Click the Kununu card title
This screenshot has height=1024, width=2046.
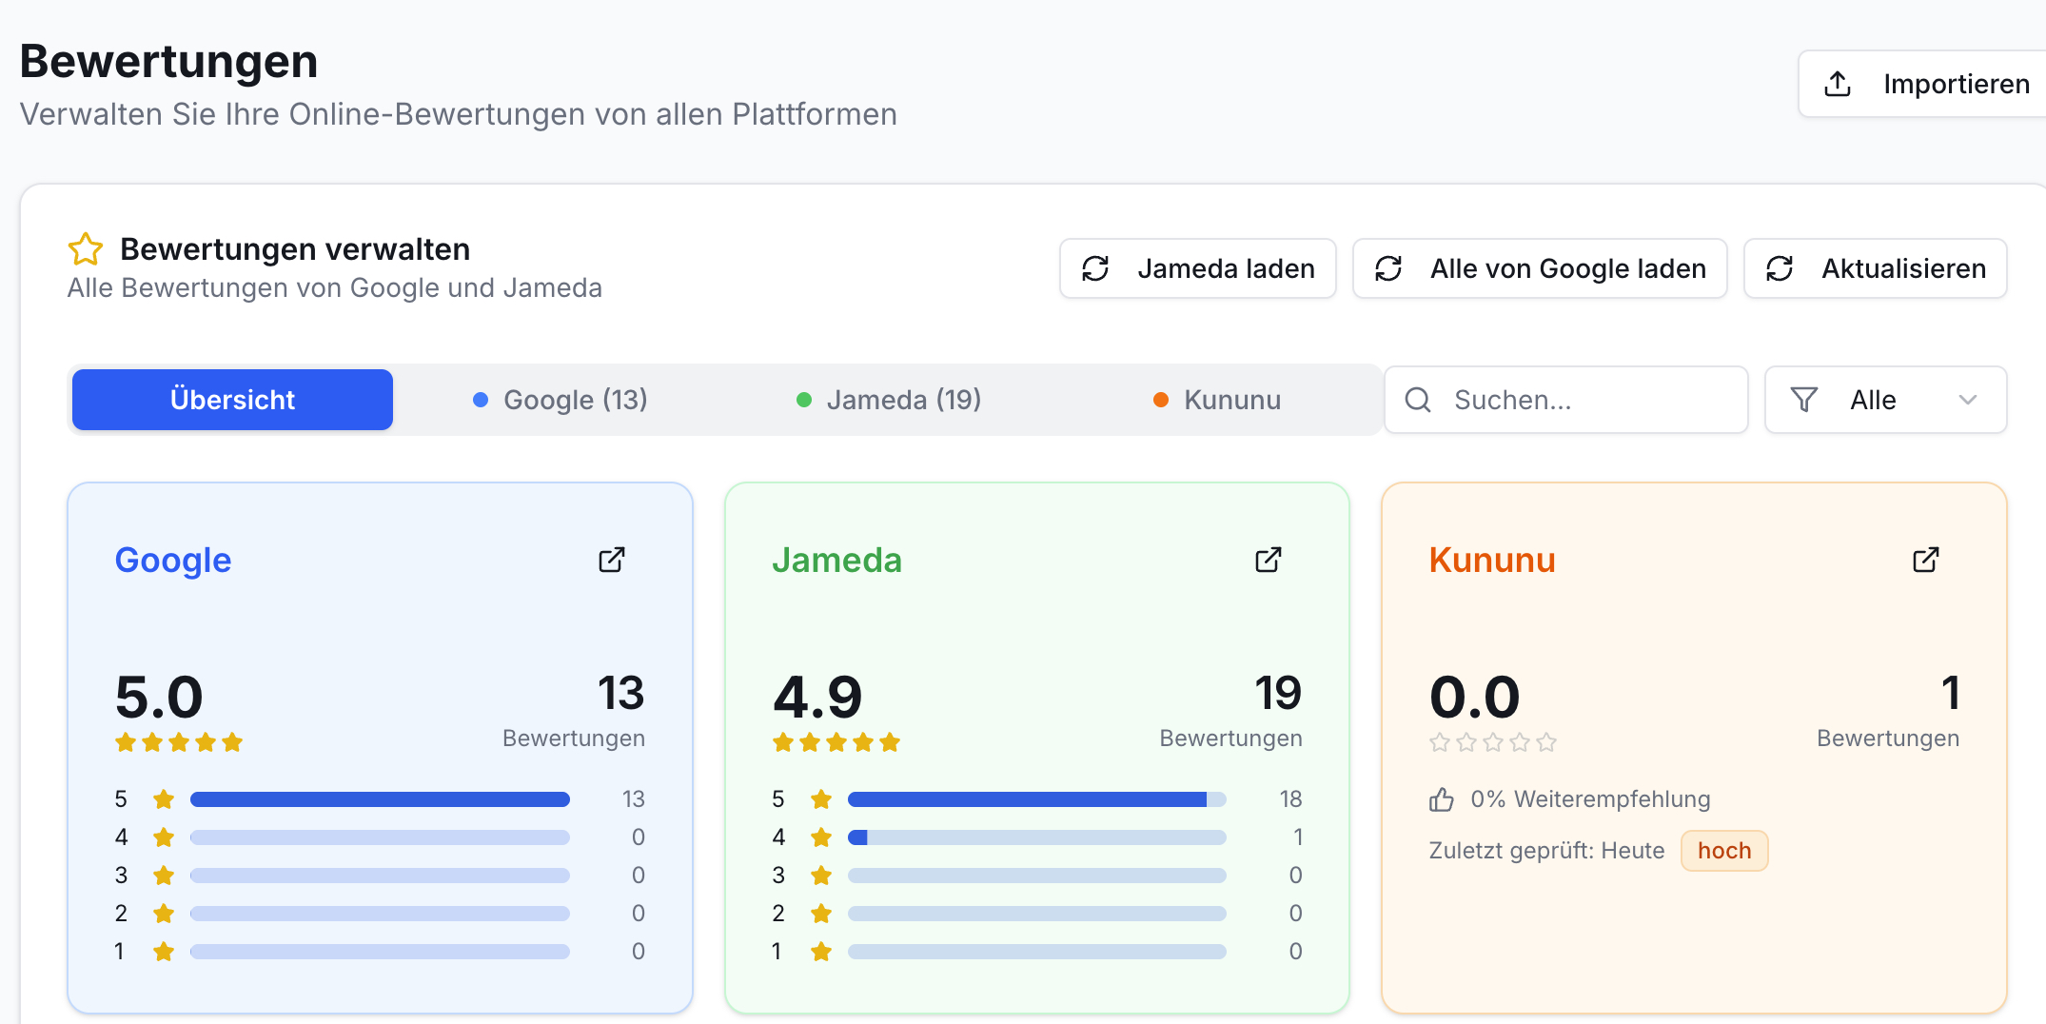coord(1492,561)
